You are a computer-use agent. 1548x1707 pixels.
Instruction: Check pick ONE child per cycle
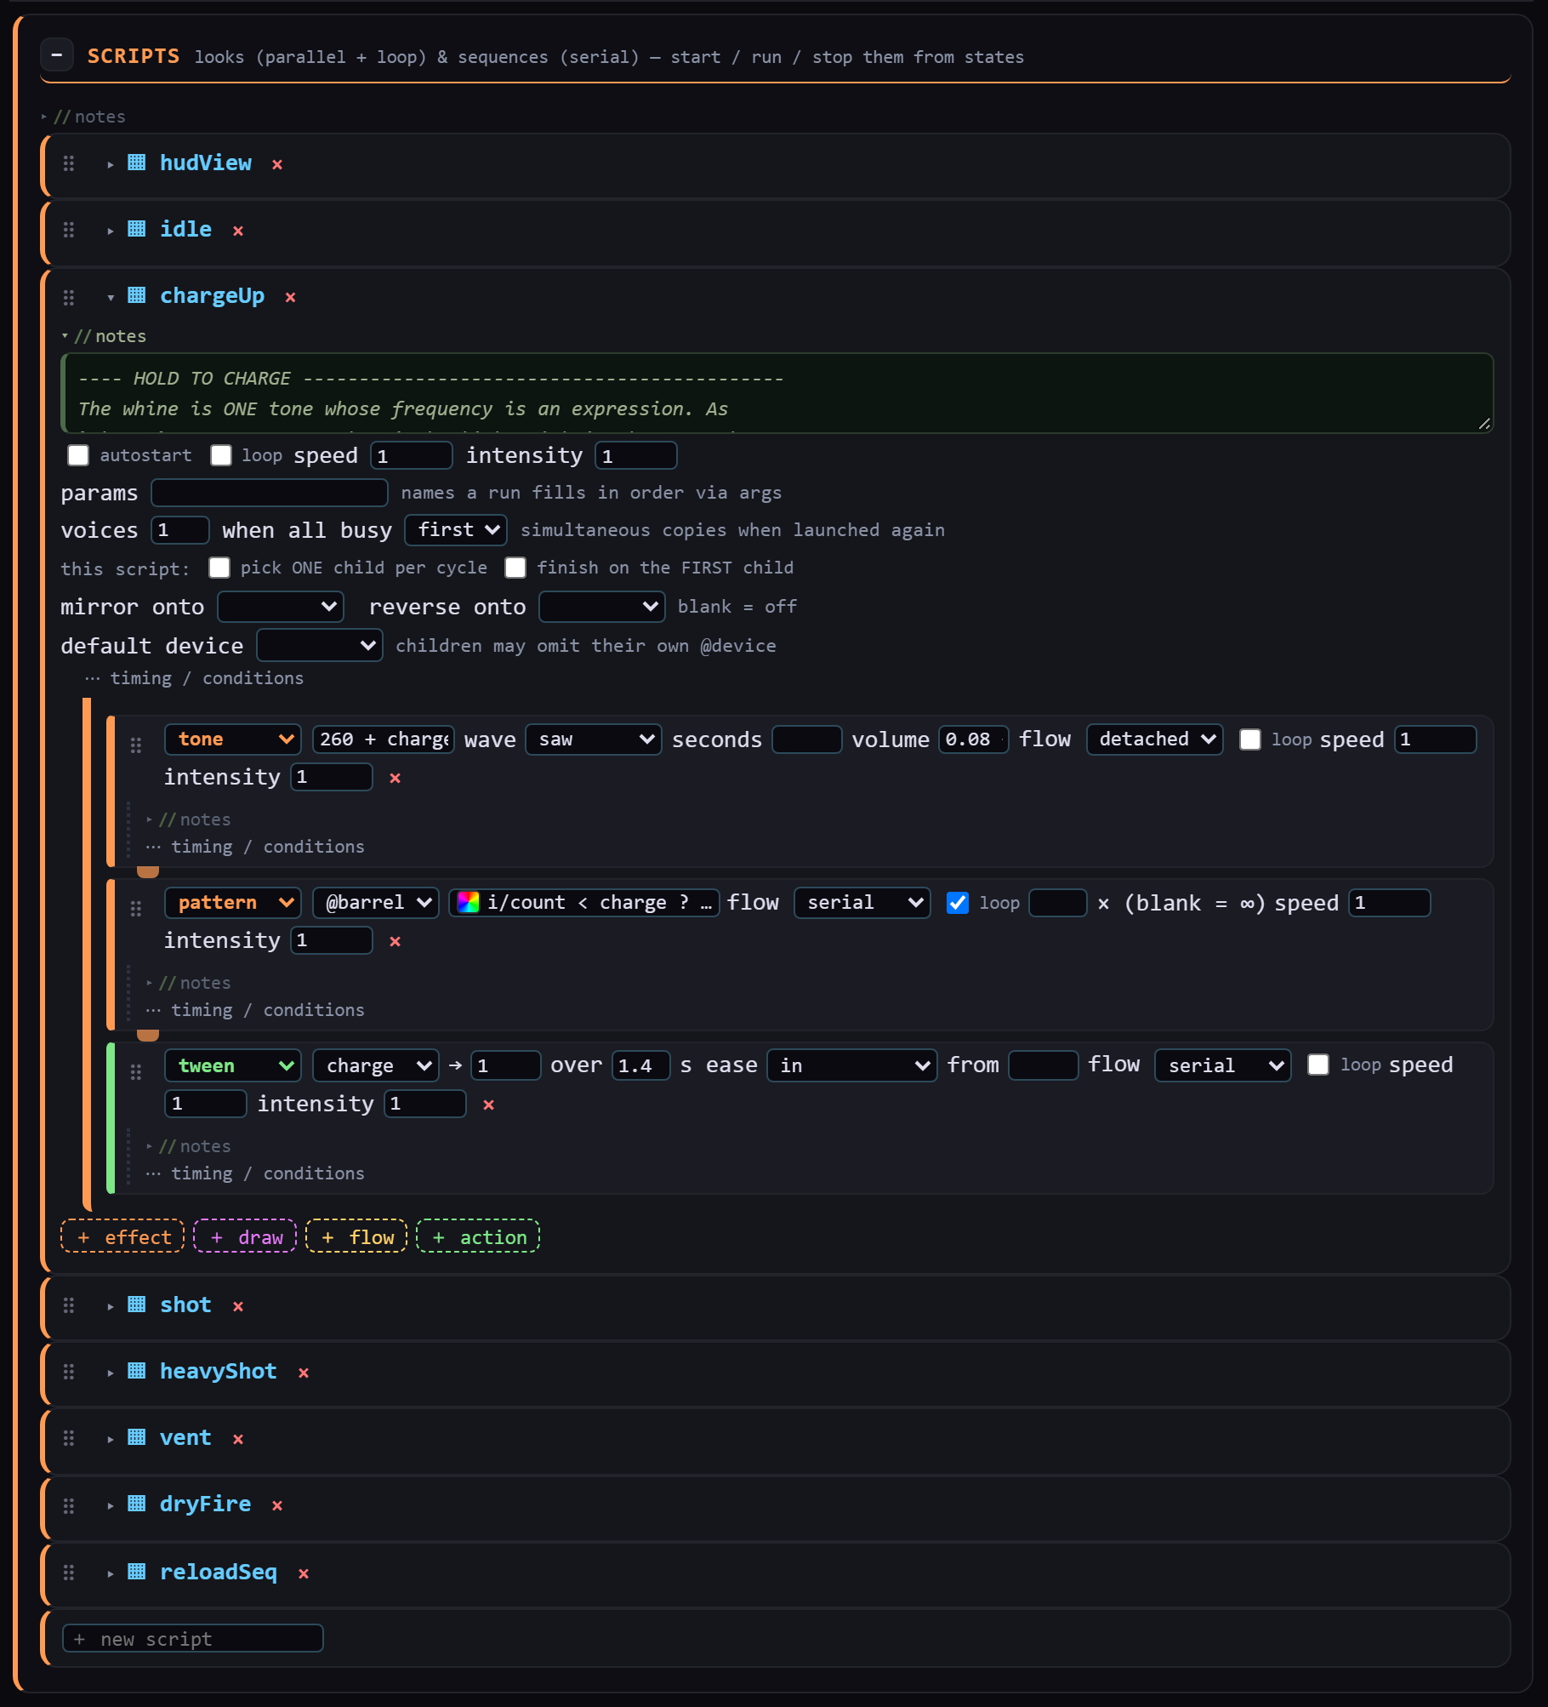pos(219,568)
